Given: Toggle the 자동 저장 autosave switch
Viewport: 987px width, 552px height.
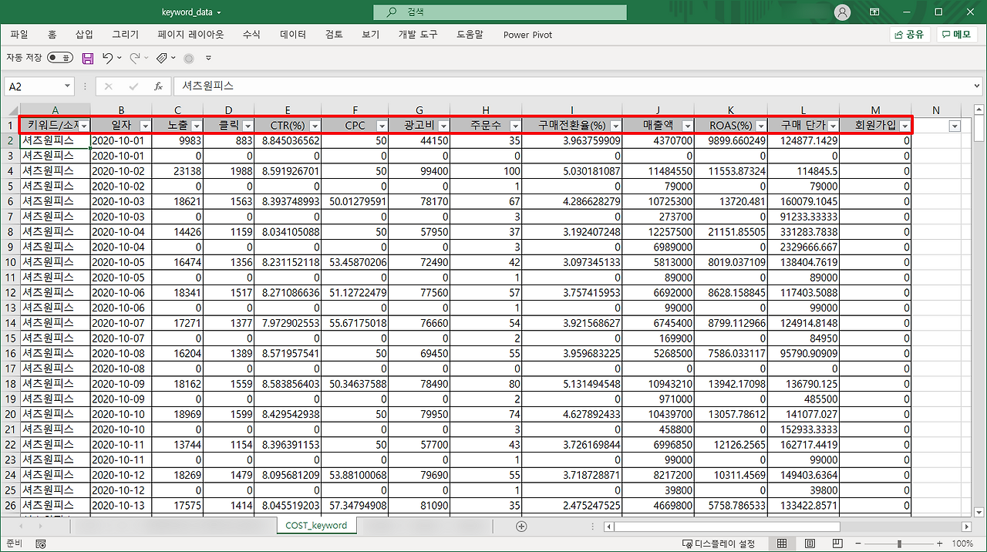Looking at the screenshot, I should [60, 58].
